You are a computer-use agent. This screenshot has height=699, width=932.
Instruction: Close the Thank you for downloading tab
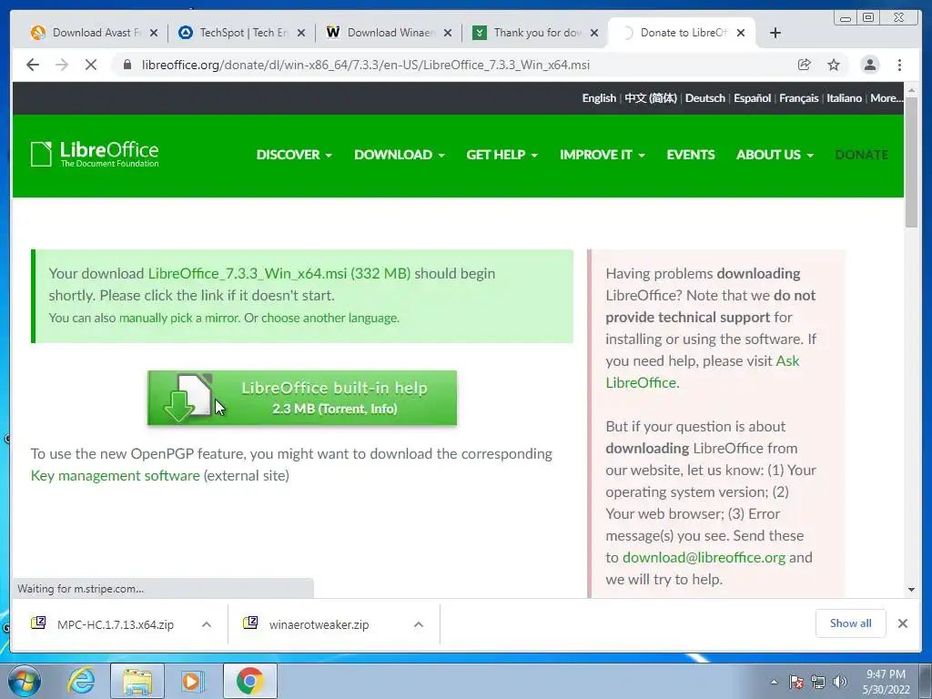tap(594, 33)
